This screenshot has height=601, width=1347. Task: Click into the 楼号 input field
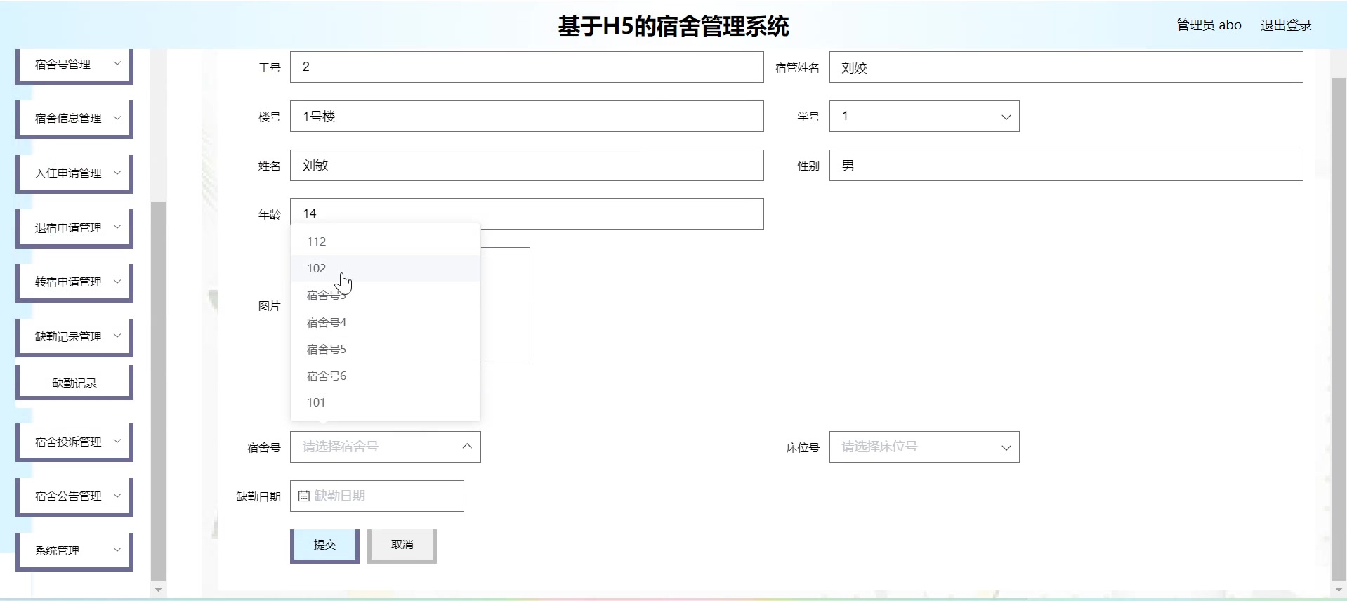(527, 117)
